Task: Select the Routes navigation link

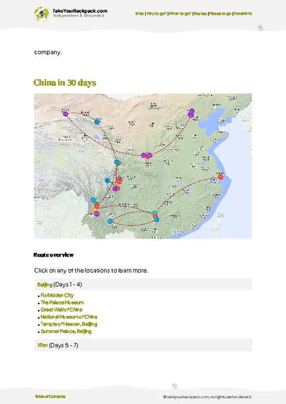Action: pyautogui.click(x=200, y=14)
